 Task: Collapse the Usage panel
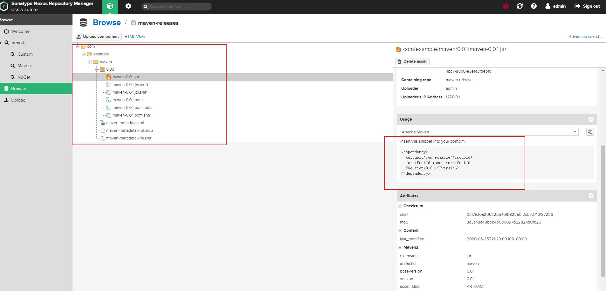591,119
